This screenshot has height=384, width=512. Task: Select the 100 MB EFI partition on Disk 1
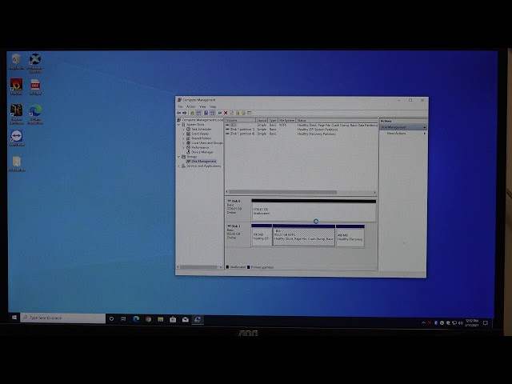(x=262, y=235)
